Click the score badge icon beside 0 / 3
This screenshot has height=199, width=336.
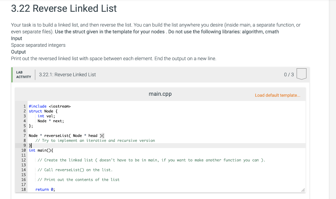301,74
